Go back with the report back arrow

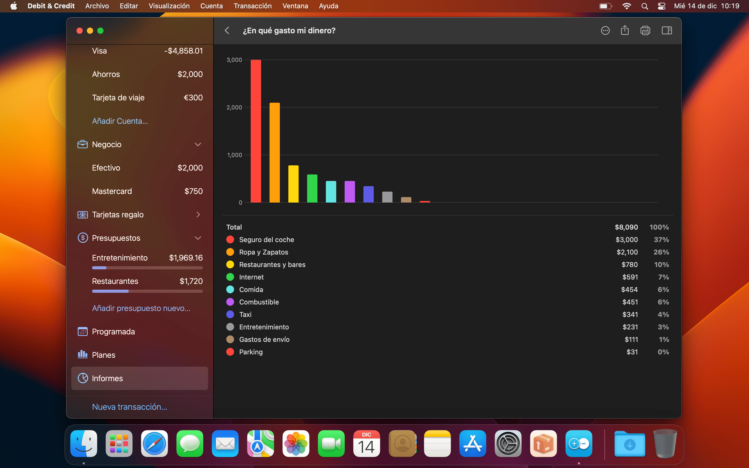227,30
